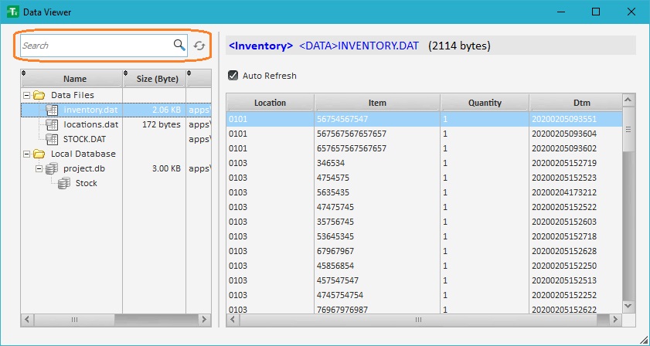Click the inventory.dat file icon
650x346 pixels.
[52, 110]
